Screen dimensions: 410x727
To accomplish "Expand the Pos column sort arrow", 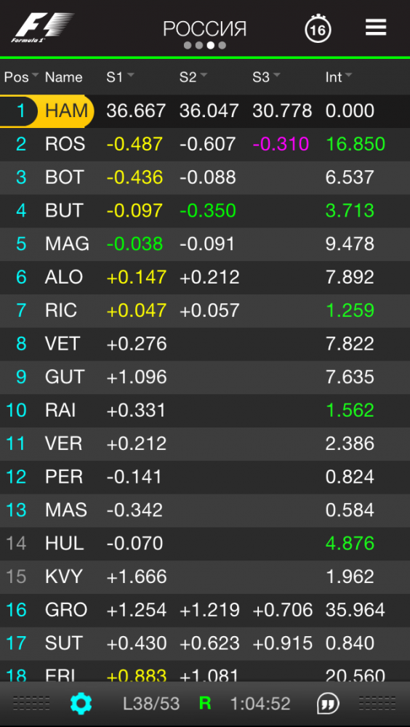I will (x=35, y=75).
